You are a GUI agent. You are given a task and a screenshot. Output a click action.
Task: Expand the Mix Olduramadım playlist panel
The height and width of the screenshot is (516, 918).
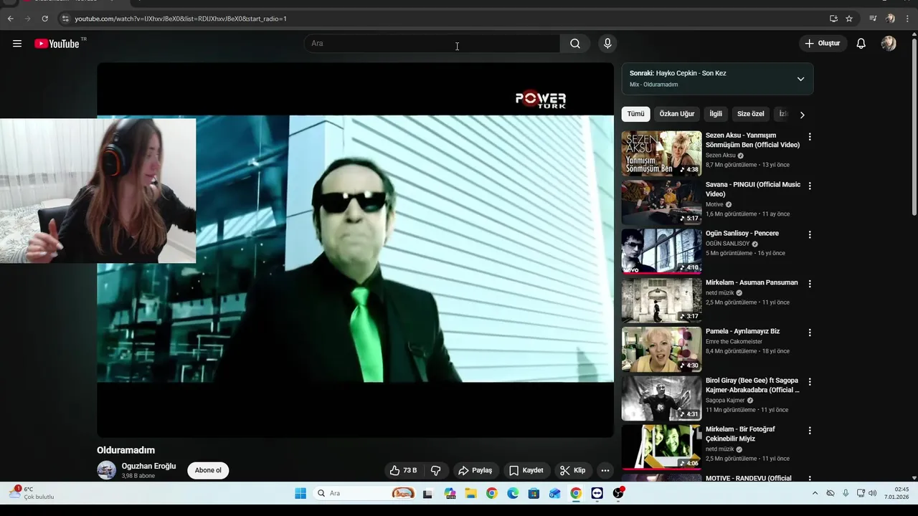800,79
